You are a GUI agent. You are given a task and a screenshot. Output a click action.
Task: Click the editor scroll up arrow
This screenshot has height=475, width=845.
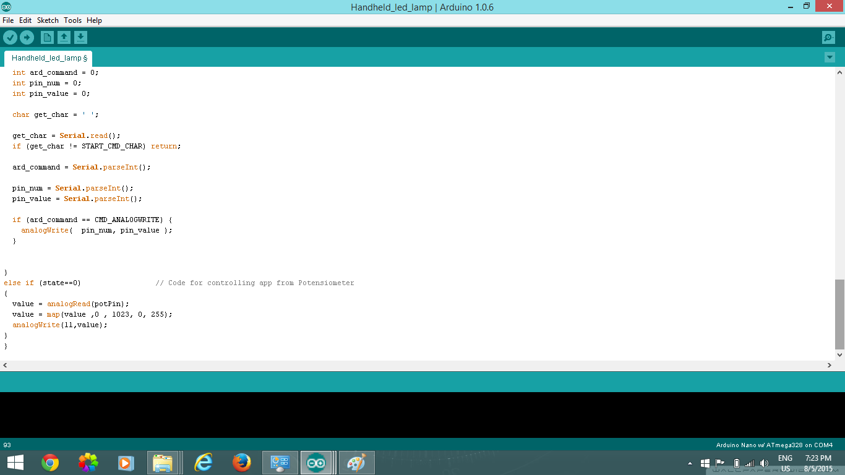[x=839, y=72]
